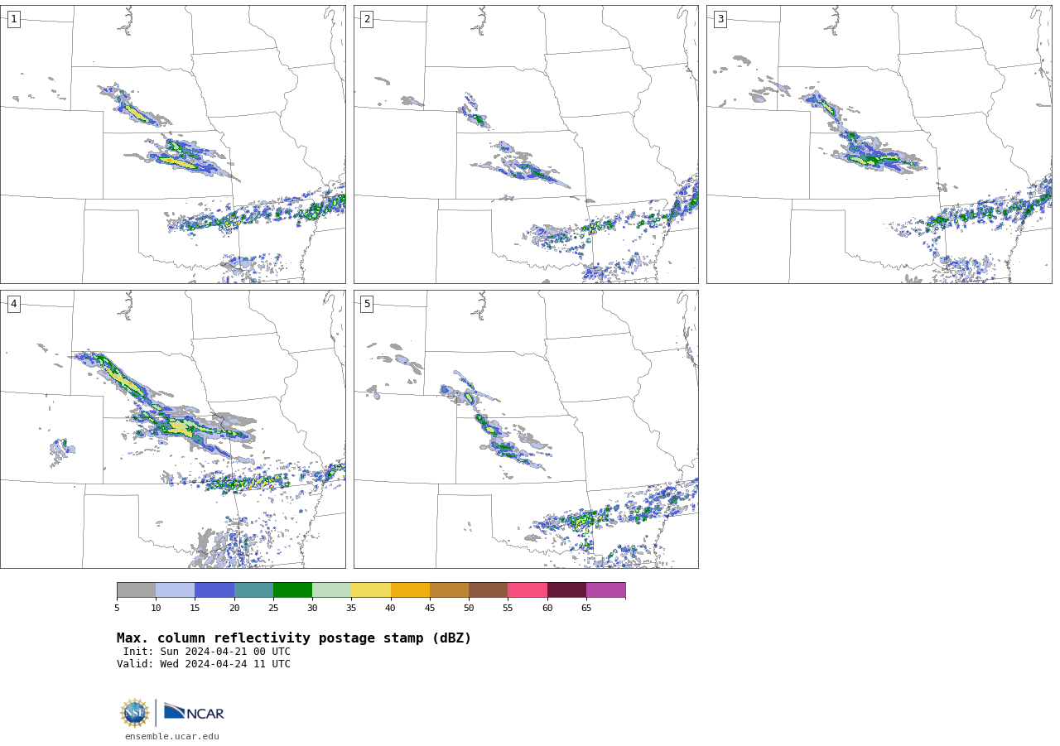
Task: Click the colorbar tick label 5
Action: click(117, 608)
